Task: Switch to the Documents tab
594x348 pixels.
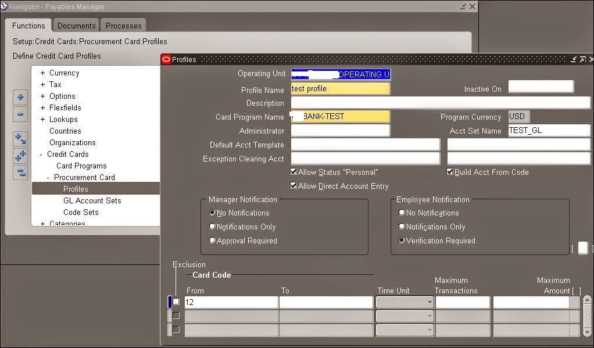Action: point(76,25)
